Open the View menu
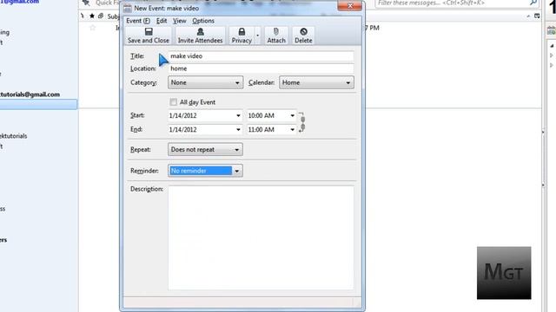 click(180, 21)
